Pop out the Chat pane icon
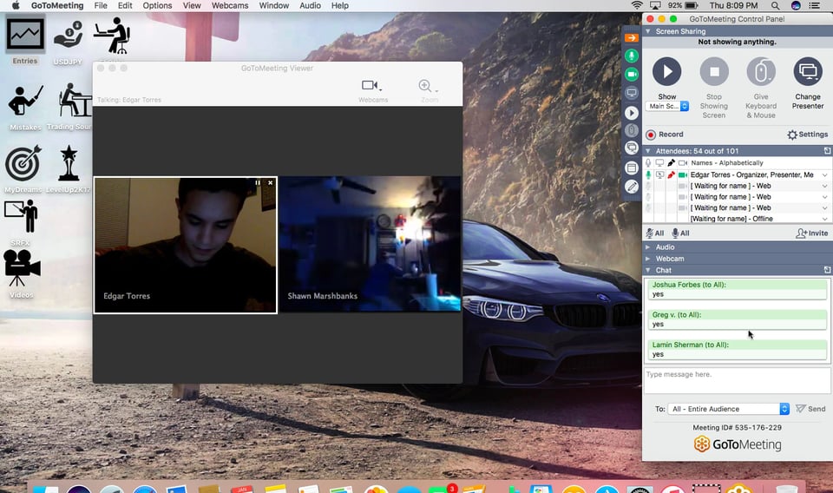Viewport: 833px width, 493px height. pos(827,270)
